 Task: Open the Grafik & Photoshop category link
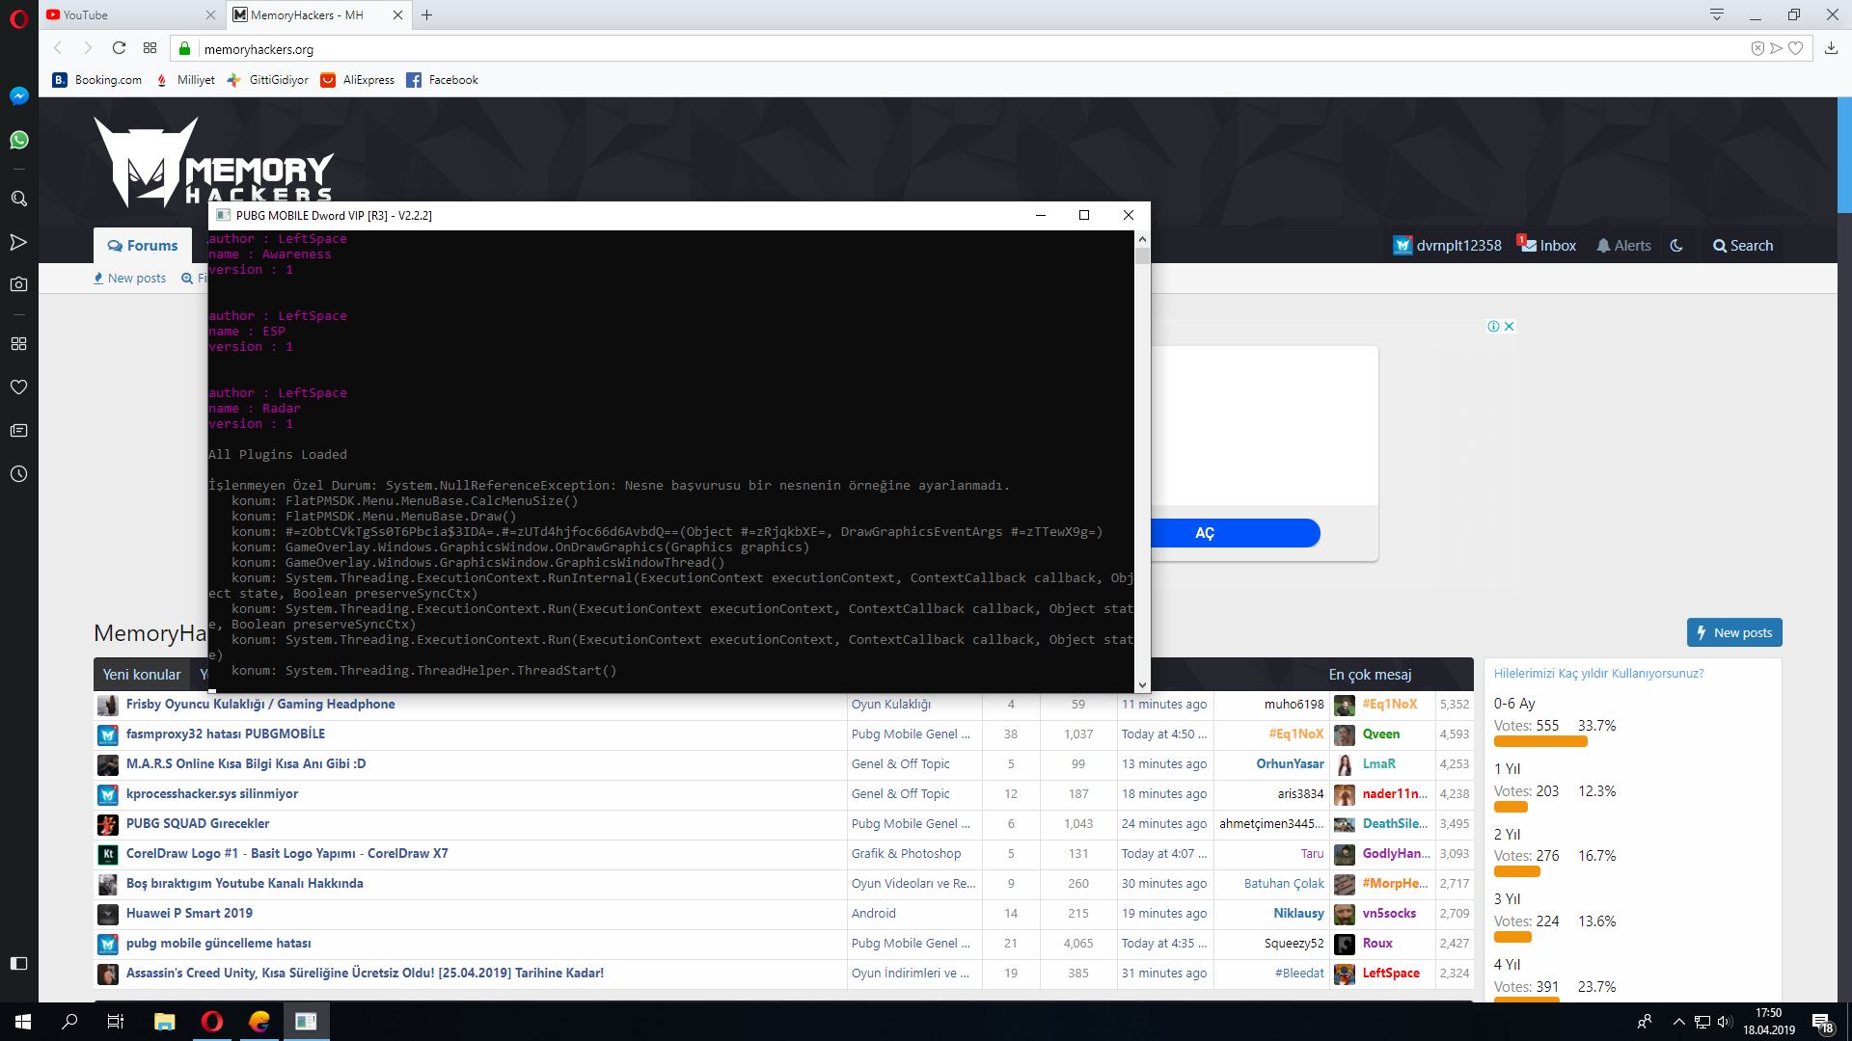point(906,854)
